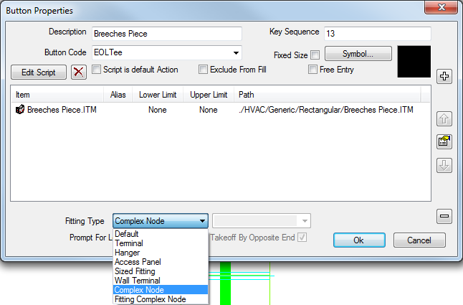Move item up with the up arrow icon
This screenshot has width=463, height=305.
click(444, 119)
